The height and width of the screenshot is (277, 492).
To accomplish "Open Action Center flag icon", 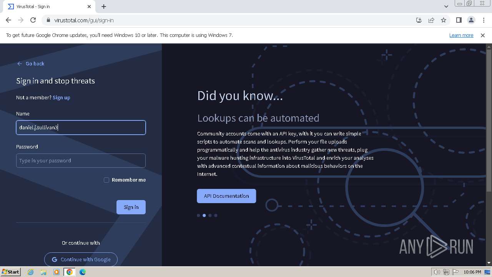I will 455,272.
